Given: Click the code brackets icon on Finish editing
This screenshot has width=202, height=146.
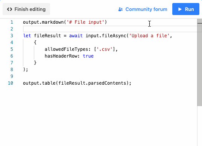Looking at the screenshot, I should (x=10, y=9).
